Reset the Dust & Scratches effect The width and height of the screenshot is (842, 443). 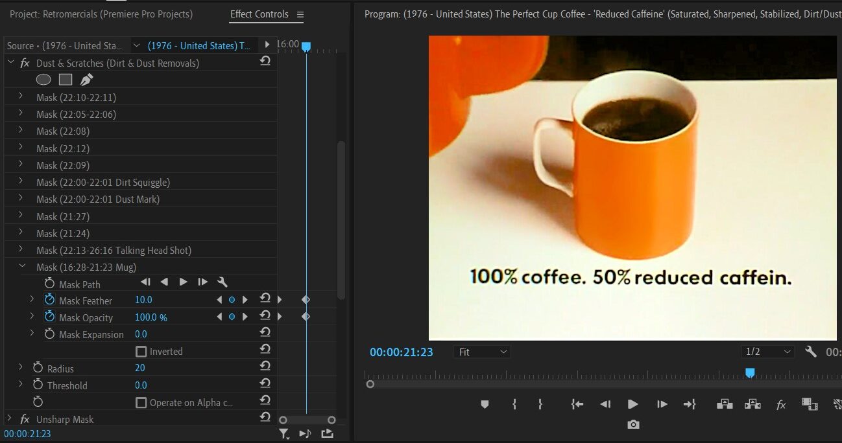(x=265, y=61)
